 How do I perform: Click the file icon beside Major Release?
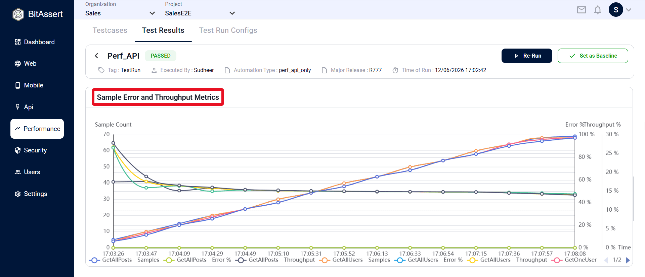click(x=325, y=70)
